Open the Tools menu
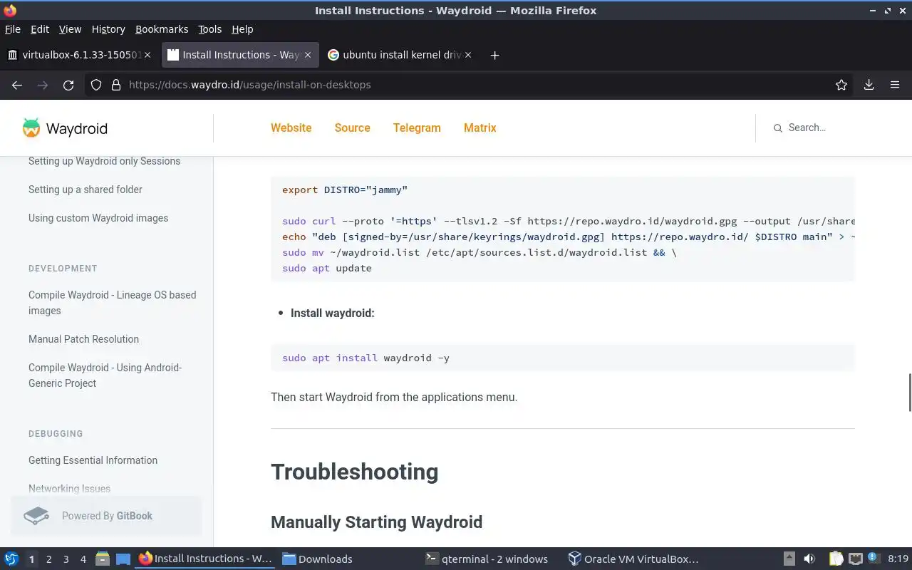 [x=210, y=29]
